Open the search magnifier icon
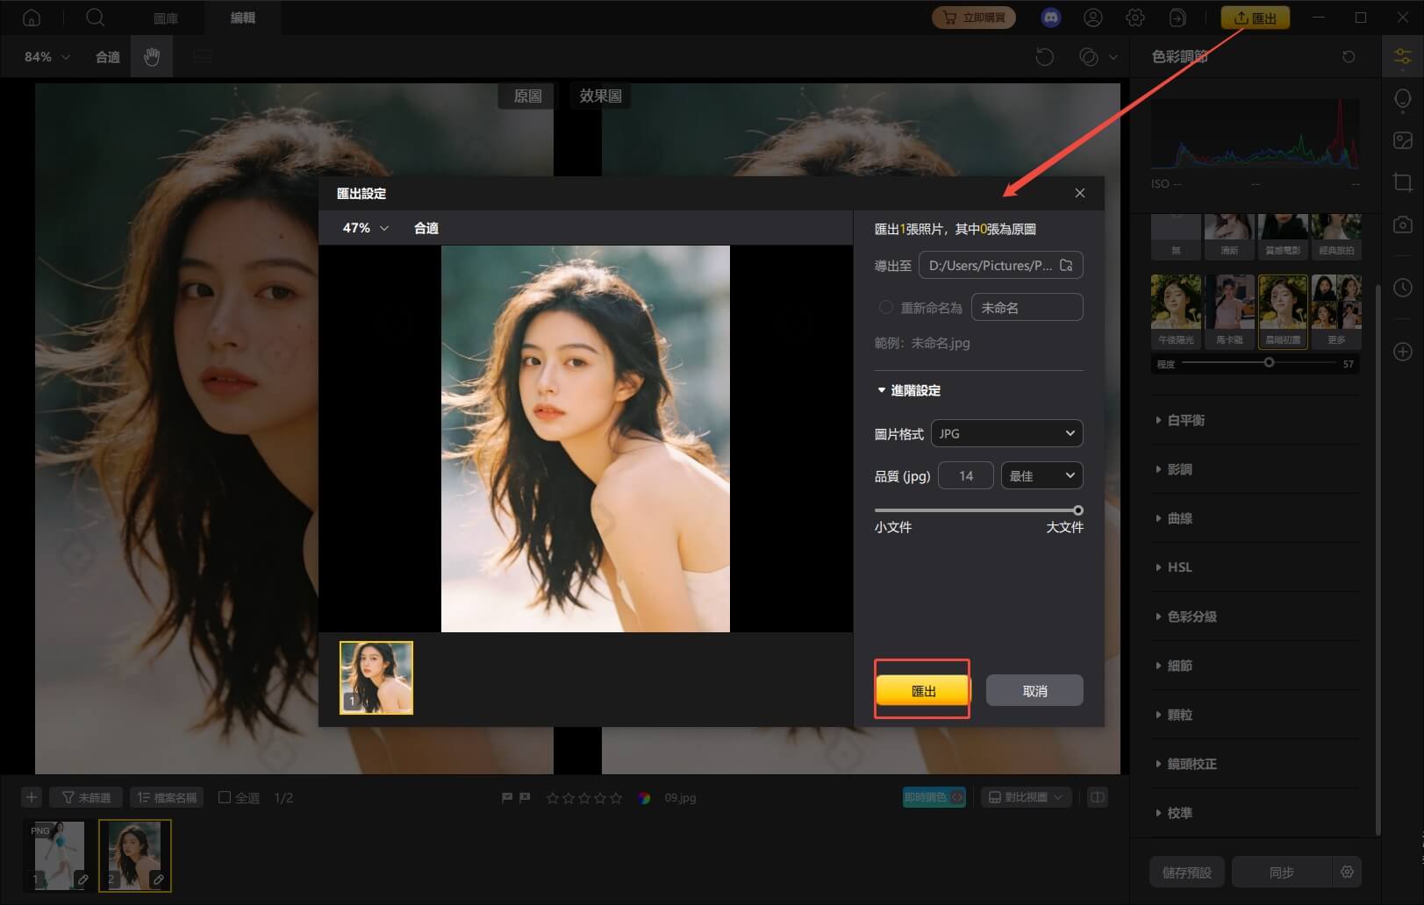This screenshot has height=905, width=1424. 95,18
